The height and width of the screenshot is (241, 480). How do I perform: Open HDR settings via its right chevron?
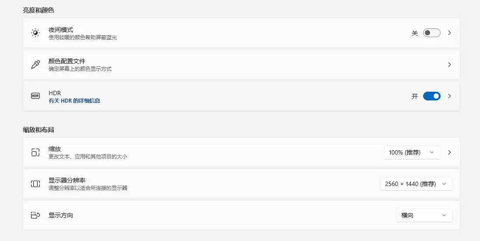(449, 96)
